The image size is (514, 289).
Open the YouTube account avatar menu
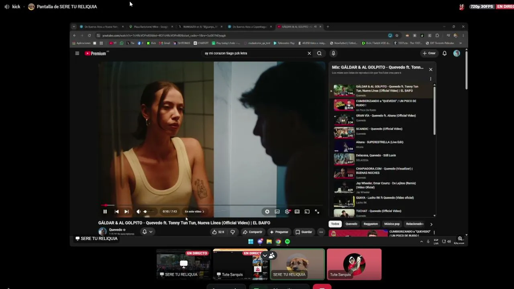click(x=457, y=53)
